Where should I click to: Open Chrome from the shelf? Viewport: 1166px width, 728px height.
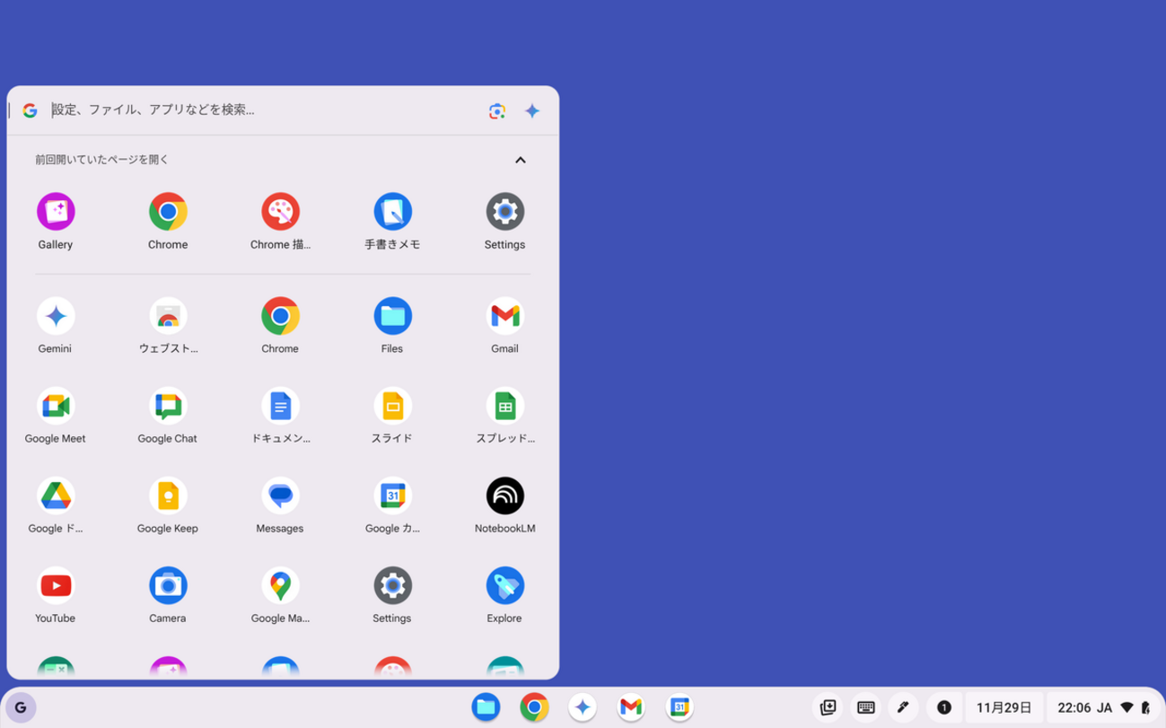pyautogui.click(x=534, y=707)
